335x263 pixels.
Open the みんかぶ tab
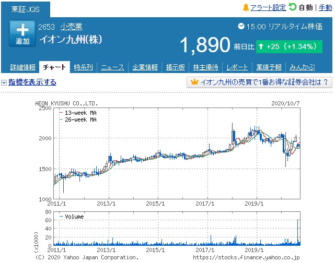tap(302, 67)
